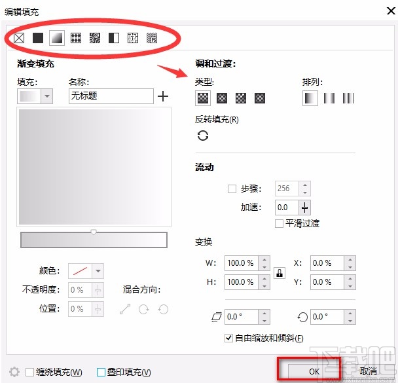Select the Uniform fill icon
Screen dimensions: 398x383
[38, 38]
